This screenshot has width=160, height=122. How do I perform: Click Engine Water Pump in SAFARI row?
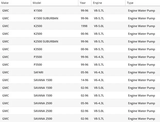click(x=141, y=72)
